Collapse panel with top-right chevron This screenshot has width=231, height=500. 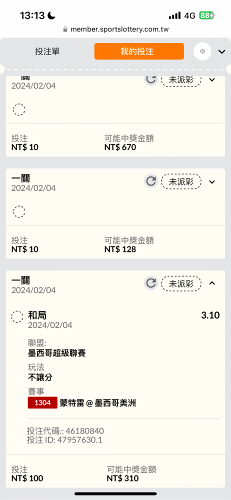click(221, 51)
